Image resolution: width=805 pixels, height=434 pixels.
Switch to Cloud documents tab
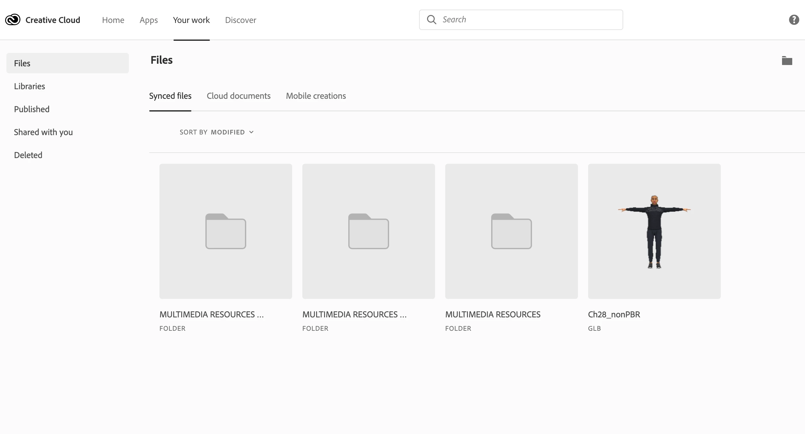(x=239, y=96)
